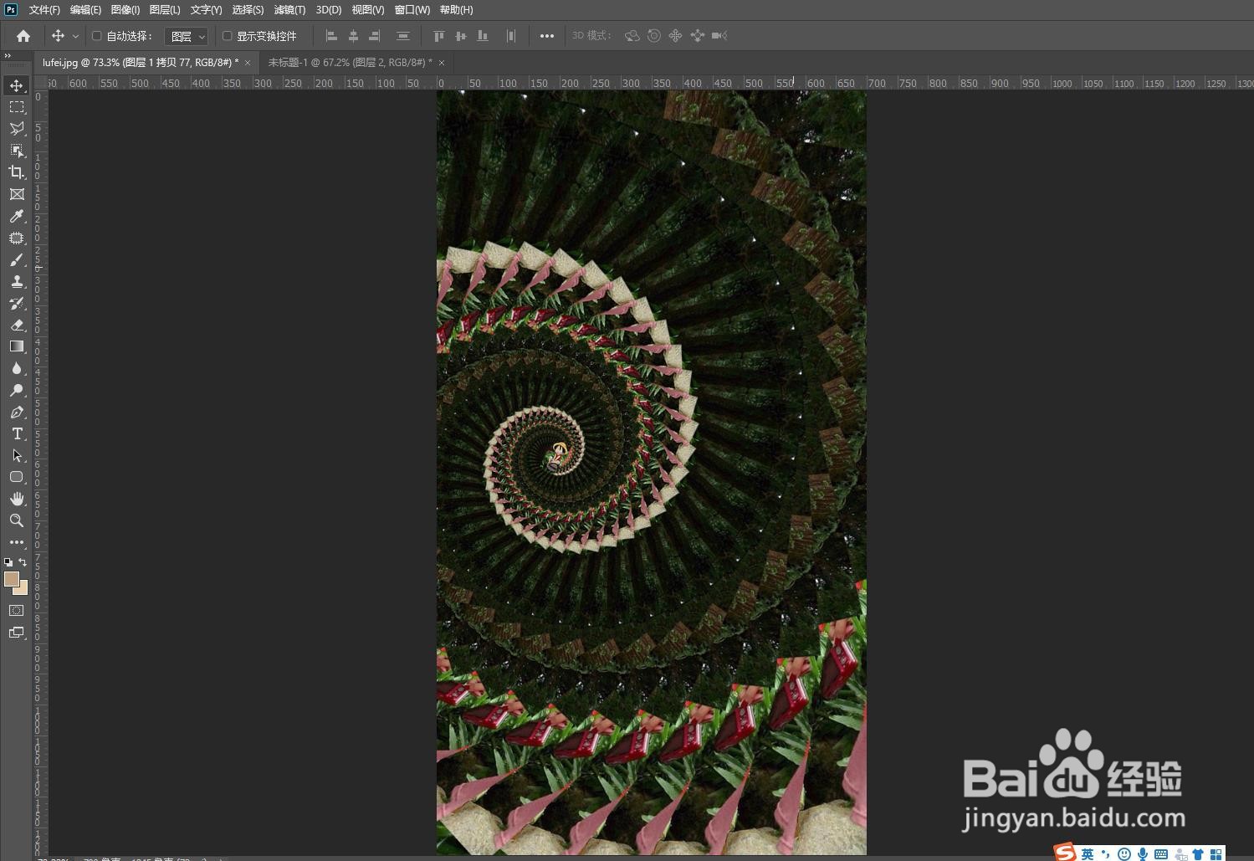This screenshot has height=861, width=1254.
Task: Align right edges in options bar
Action: coord(375,36)
